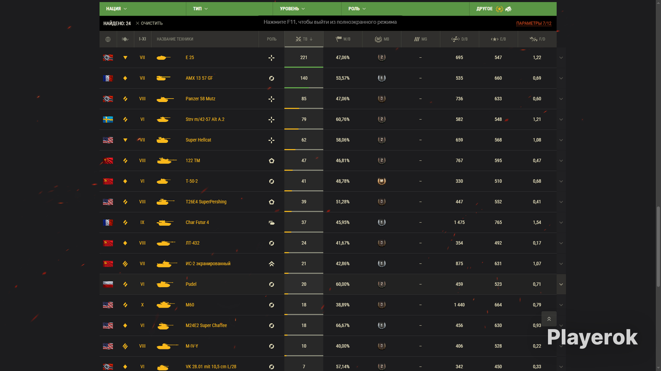Click the role icon for T-50-2
This screenshot has width=661, height=371.
271,181
